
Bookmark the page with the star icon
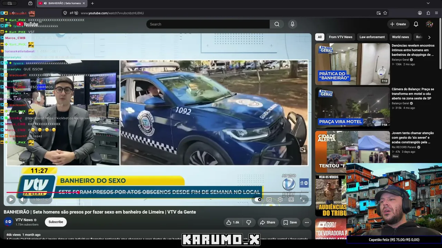(385, 13)
